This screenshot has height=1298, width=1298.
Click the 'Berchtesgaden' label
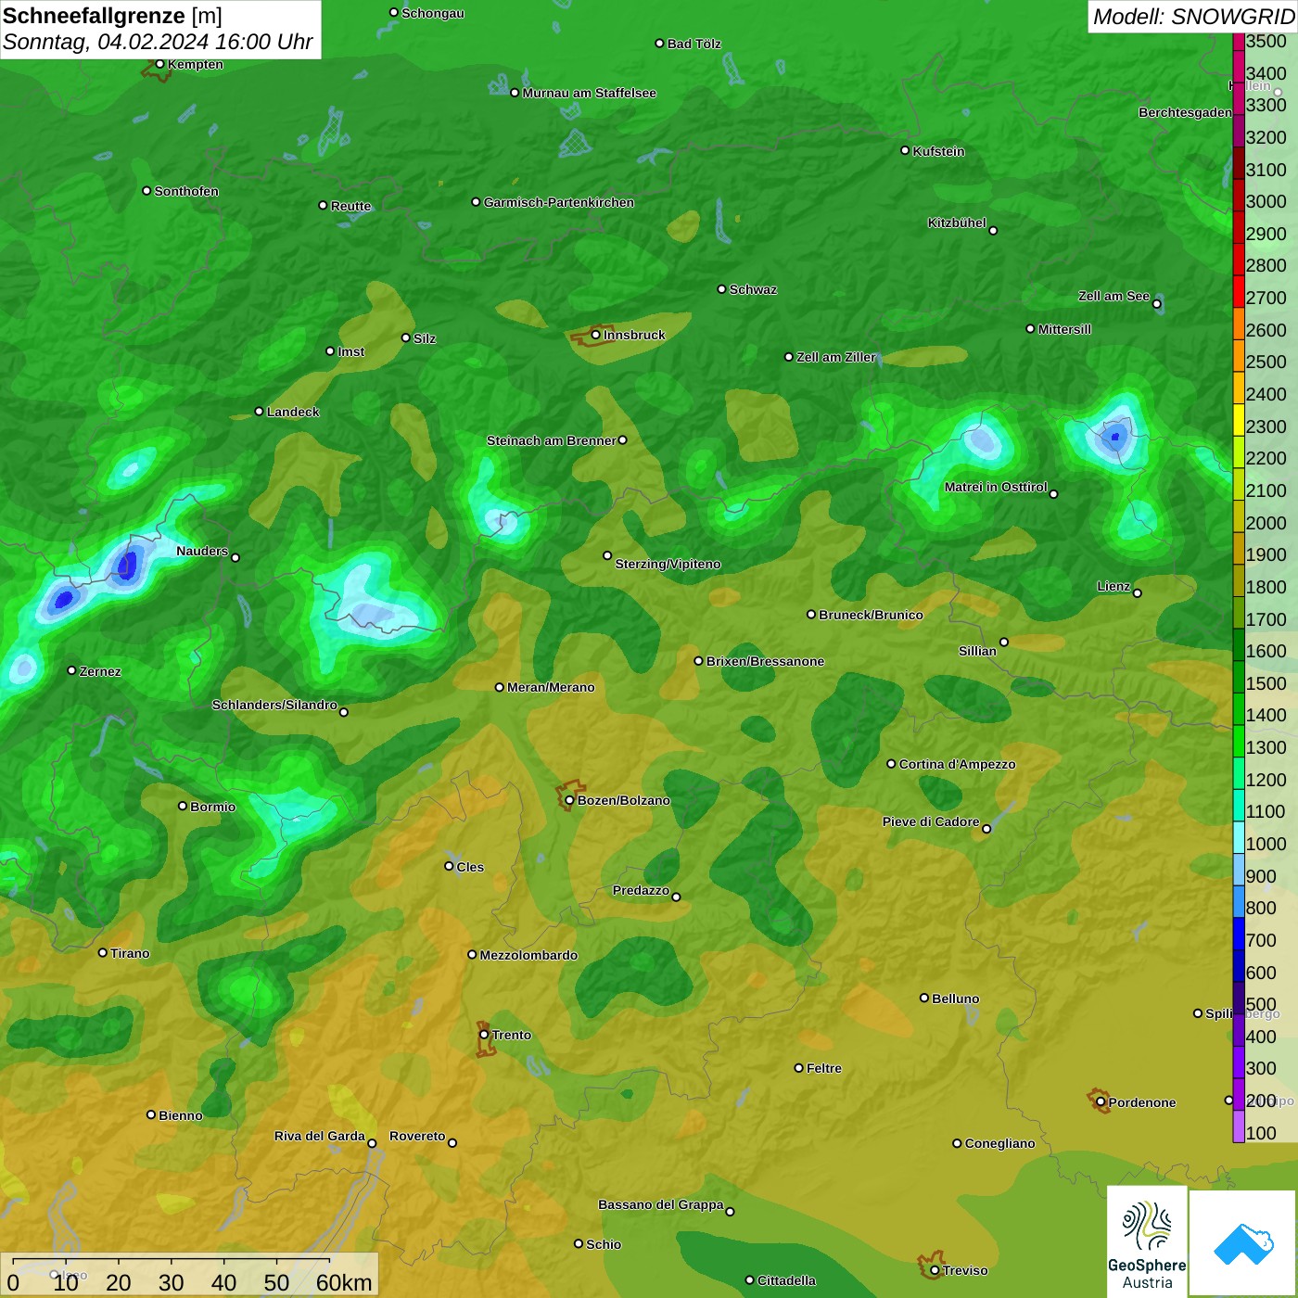click(1185, 112)
